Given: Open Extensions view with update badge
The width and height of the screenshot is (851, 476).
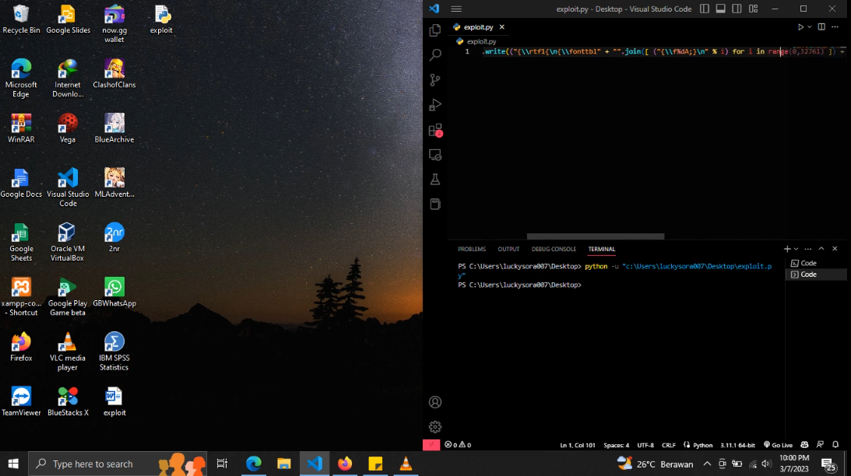Looking at the screenshot, I should pos(434,130).
